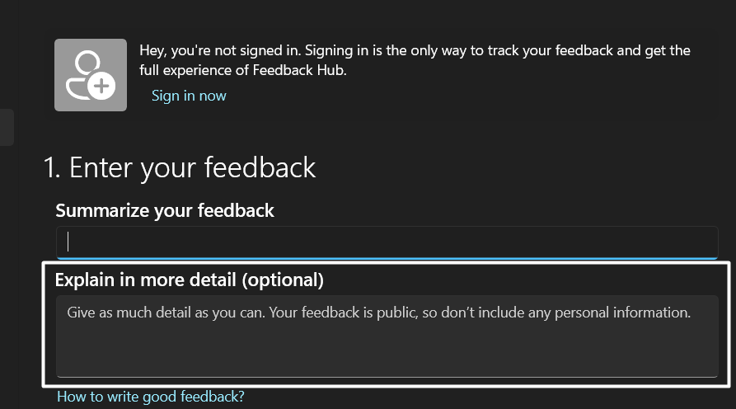Click the step number '1.' in the heading
736x409 pixels.
click(51, 168)
